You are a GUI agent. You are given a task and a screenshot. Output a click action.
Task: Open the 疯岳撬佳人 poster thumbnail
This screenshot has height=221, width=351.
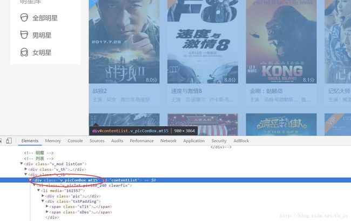pyautogui.click(x=281, y=124)
